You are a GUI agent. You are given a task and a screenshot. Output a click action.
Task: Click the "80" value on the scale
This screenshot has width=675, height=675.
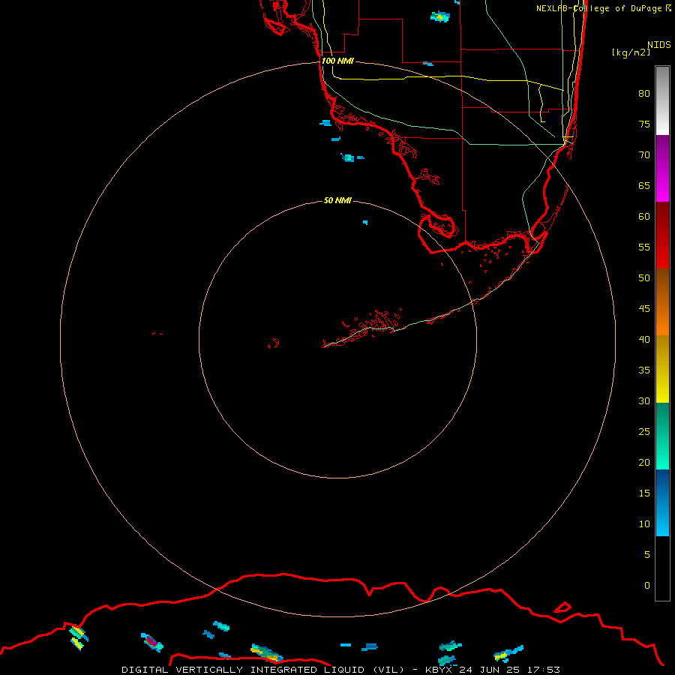click(644, 94)
